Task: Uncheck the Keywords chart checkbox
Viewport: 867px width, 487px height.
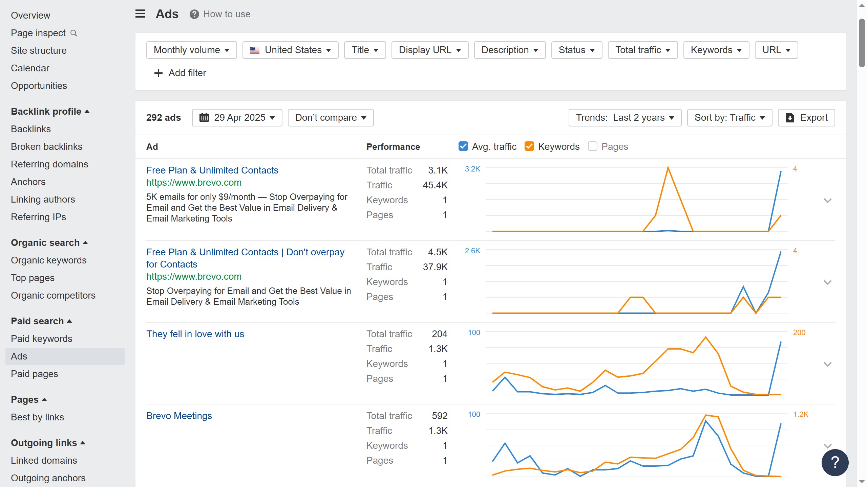Action: coord(529,146)
